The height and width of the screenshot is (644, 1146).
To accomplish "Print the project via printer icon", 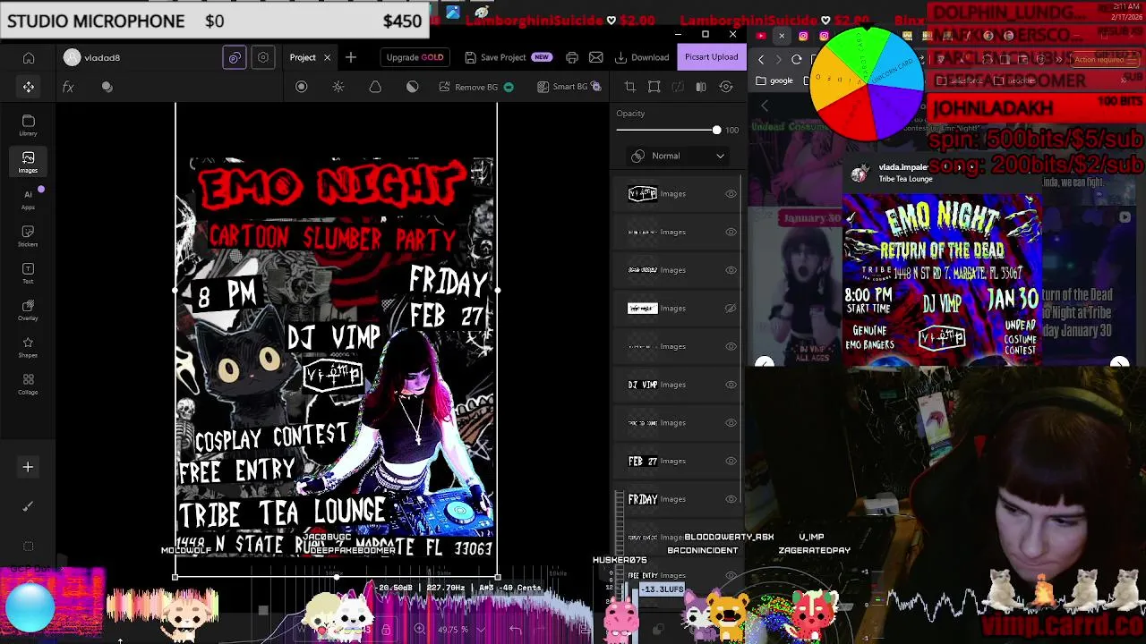I will (572, 57).
